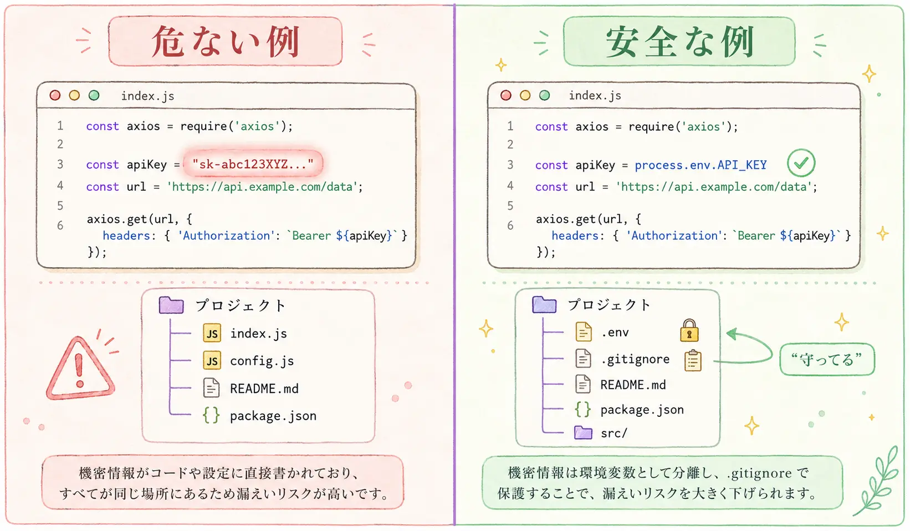Click process.env.API_KEY in right code

pyautogui.click(x=701, y=165)
